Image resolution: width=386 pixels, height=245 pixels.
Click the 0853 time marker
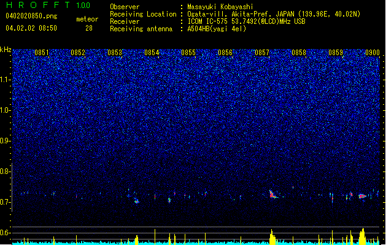pyautogui.click(x=115, y=53)
